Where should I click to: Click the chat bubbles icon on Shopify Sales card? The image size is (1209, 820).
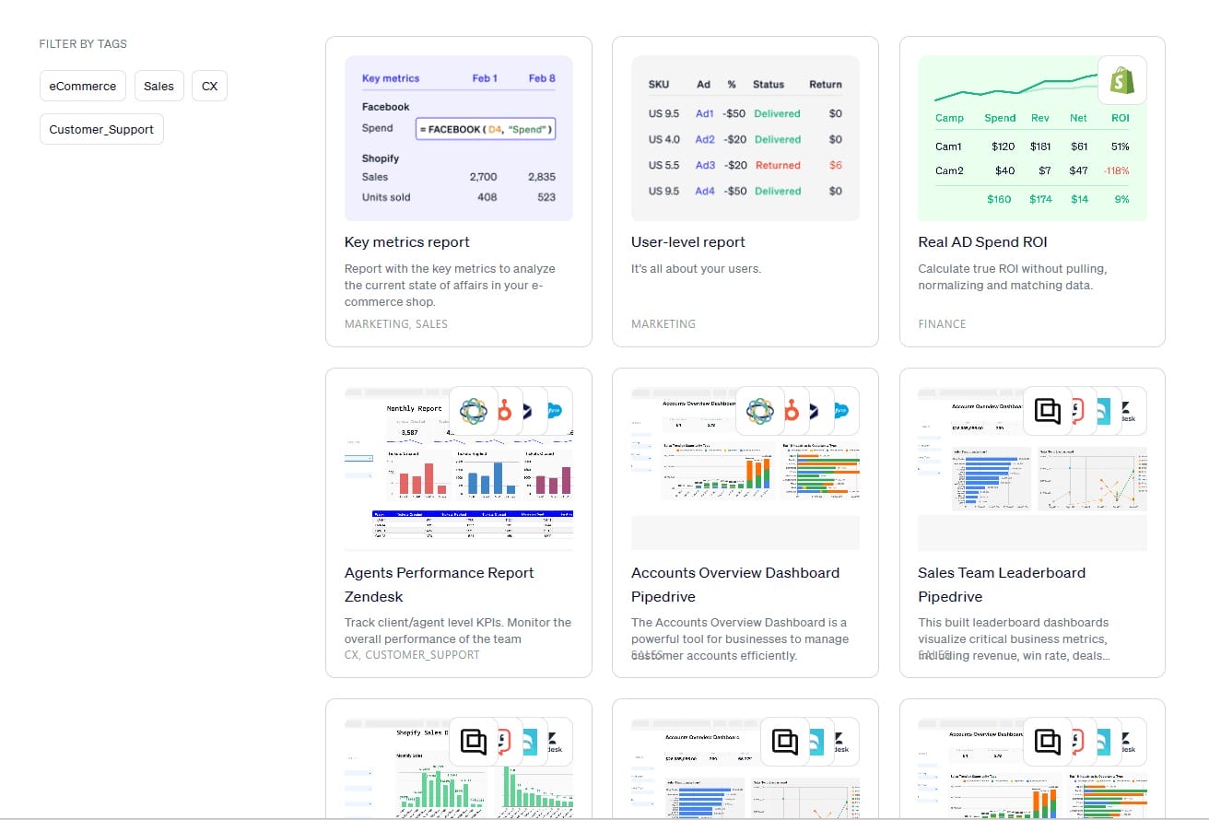pyautogui.click(x=473, y=742)
